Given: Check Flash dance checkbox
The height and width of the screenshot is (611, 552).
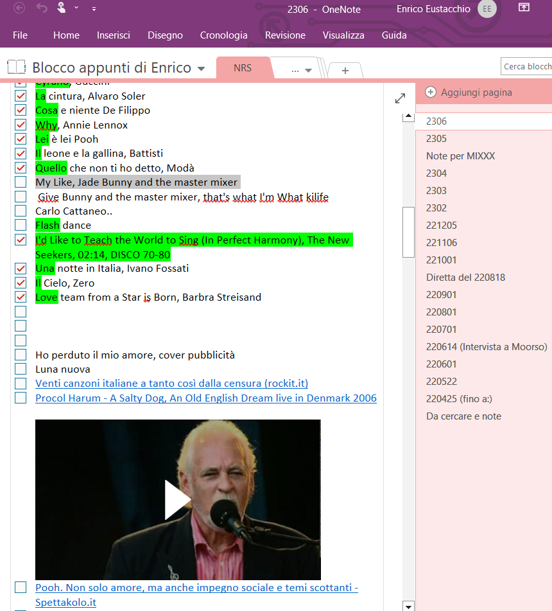Looking at the screenshot, I should (21, 226).
